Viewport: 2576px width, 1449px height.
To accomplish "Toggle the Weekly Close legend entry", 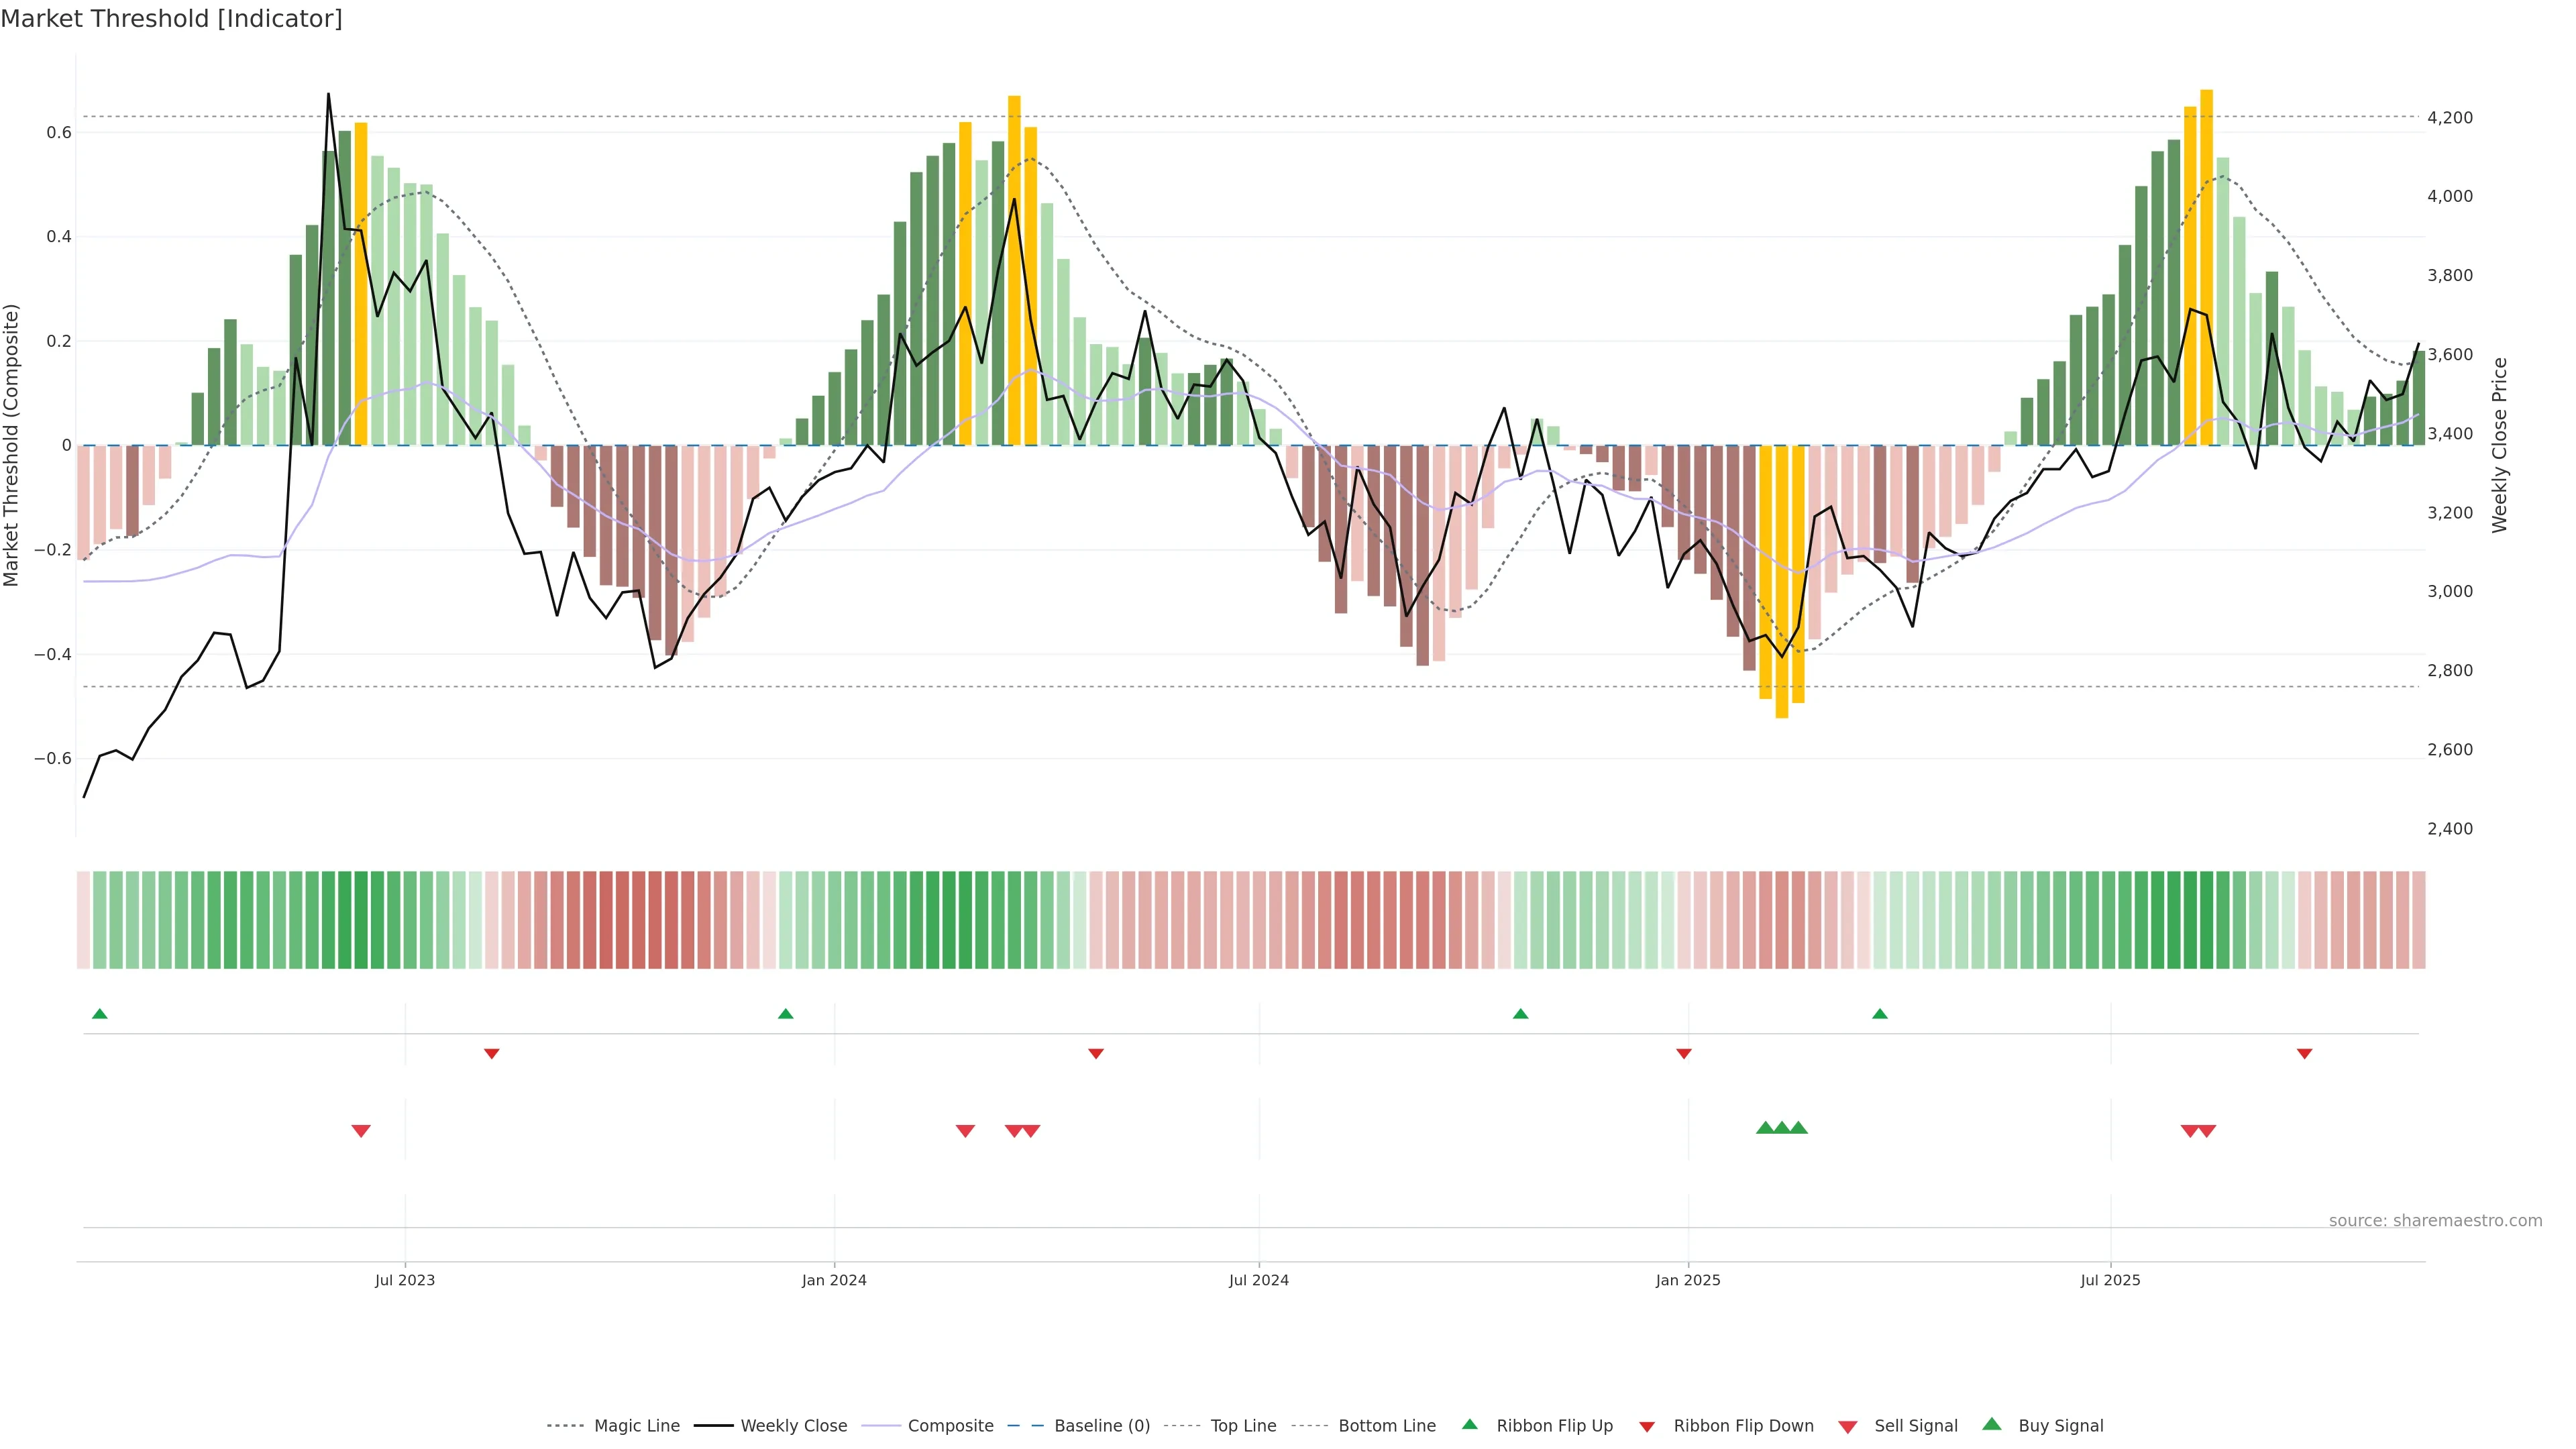I will tap(793, 1426).
